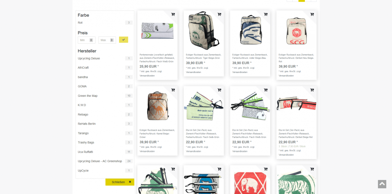The width and height of the screenshot is (392, 194).
Task: Filter by color Rot
Action: (x=105, y=23)
